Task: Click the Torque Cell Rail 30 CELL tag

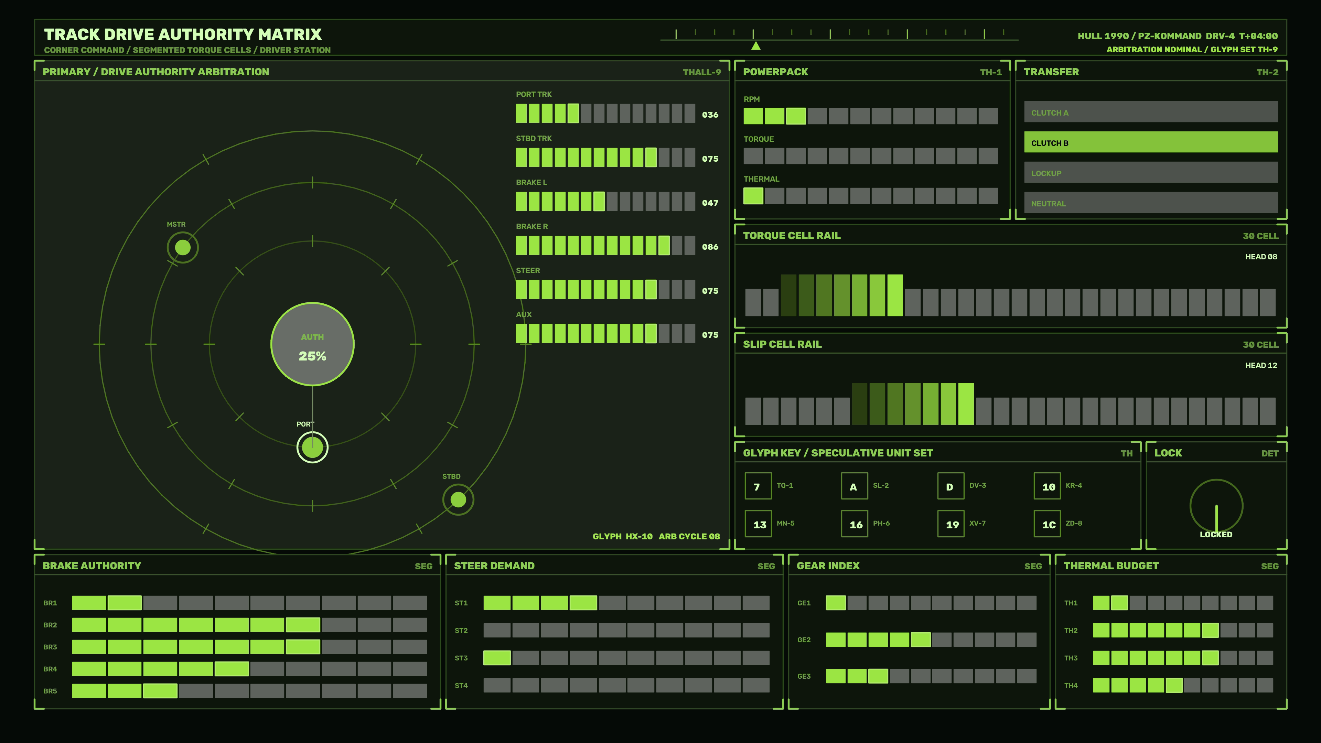Action: click(1260, 236)
